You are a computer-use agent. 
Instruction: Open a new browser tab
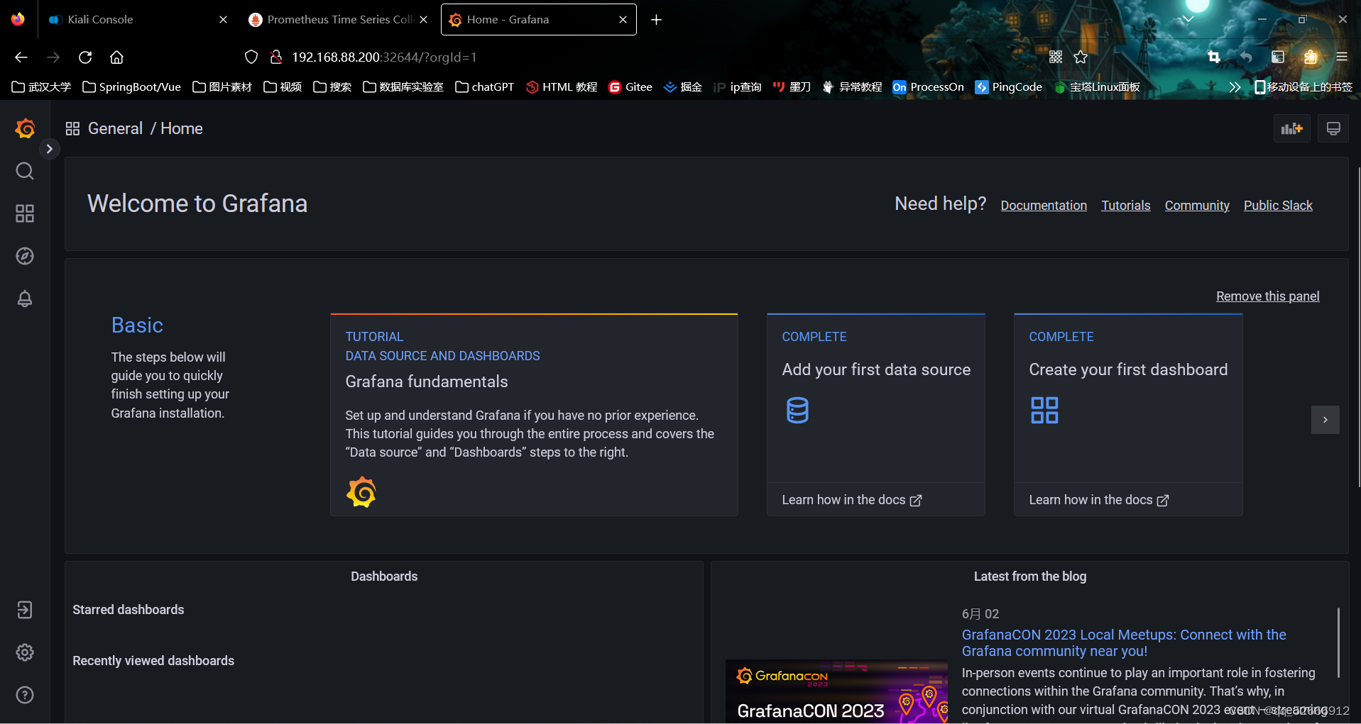coord(656,20)
